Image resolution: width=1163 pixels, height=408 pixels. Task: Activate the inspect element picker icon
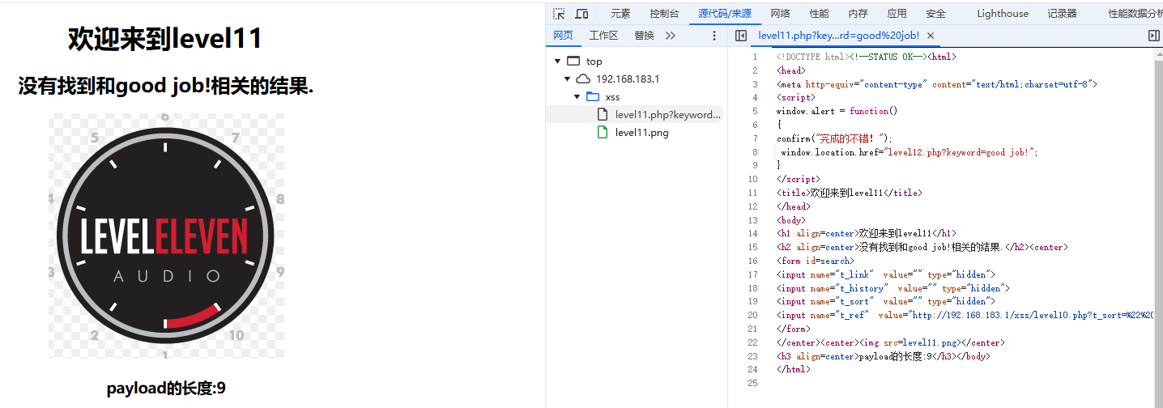(559, 14)
